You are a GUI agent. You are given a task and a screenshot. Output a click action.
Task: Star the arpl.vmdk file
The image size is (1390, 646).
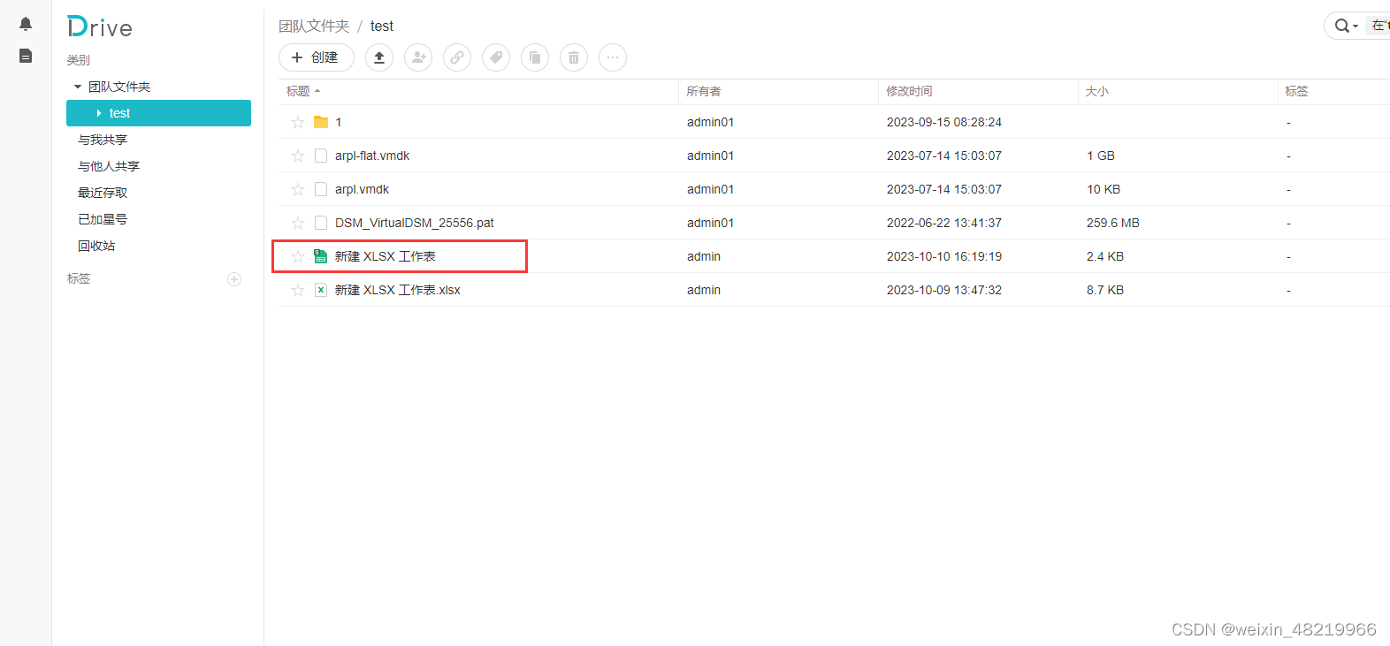point(298,189)
